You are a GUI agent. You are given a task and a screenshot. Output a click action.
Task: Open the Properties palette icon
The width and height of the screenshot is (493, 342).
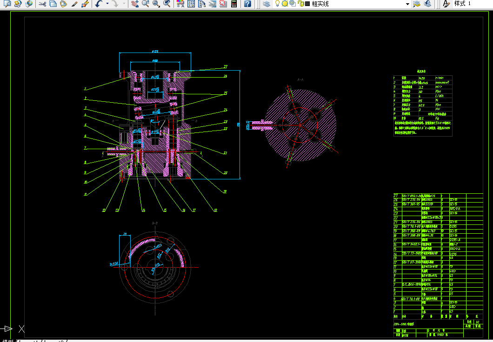[x=180, y=4]
